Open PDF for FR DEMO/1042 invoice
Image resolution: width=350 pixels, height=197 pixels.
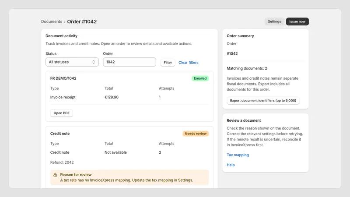pyautogui.click(x=61, y=113)
